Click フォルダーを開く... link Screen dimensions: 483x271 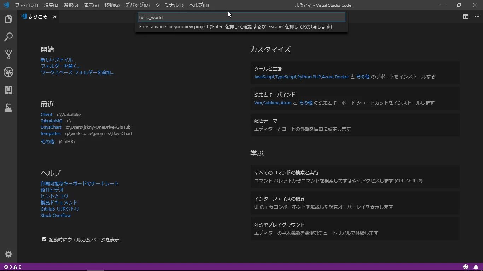pos(60,66)
